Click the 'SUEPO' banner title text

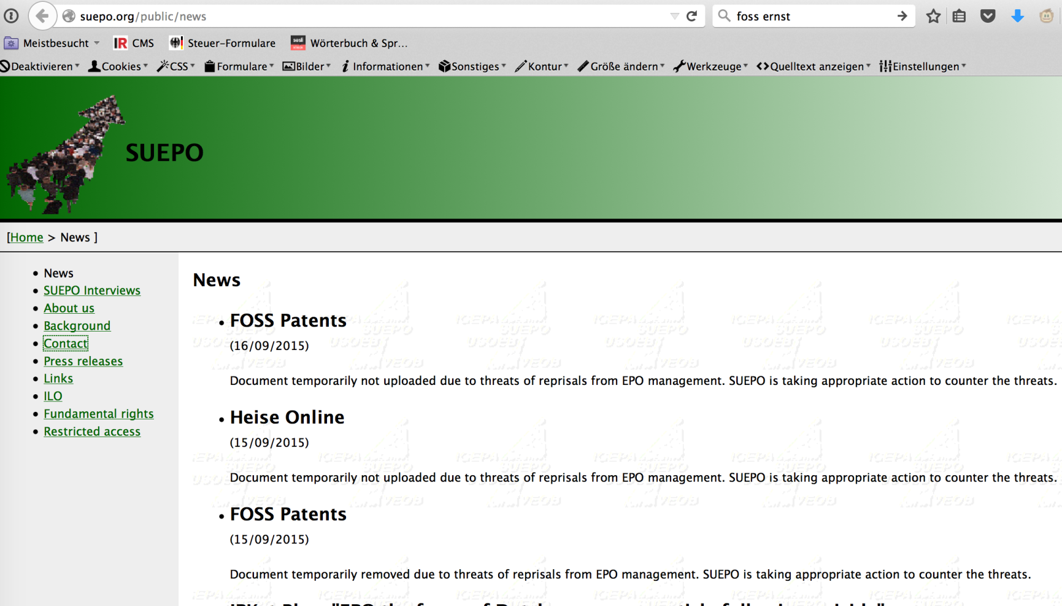[x=164, y=153]
